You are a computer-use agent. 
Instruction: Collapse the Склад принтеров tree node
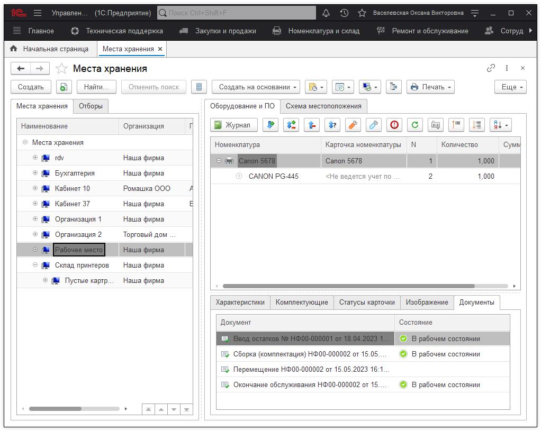pos(35,265)
